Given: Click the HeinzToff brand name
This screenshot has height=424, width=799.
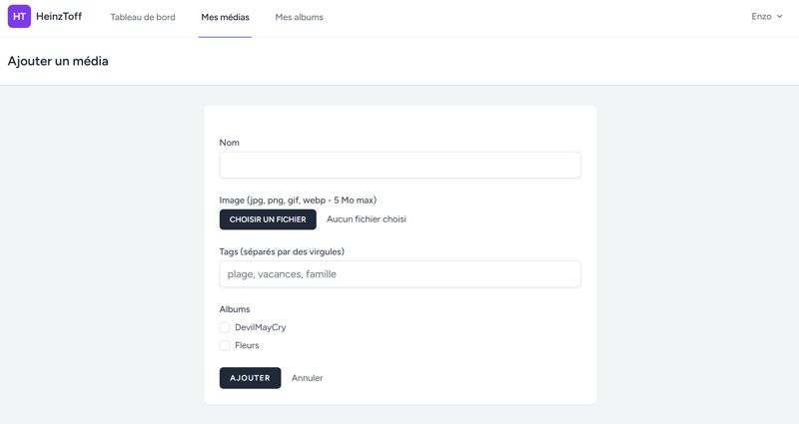Looking at the screenshot, I should click(59, 16).
